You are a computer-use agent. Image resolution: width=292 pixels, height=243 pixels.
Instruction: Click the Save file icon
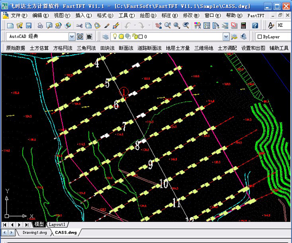coord(28,25)
